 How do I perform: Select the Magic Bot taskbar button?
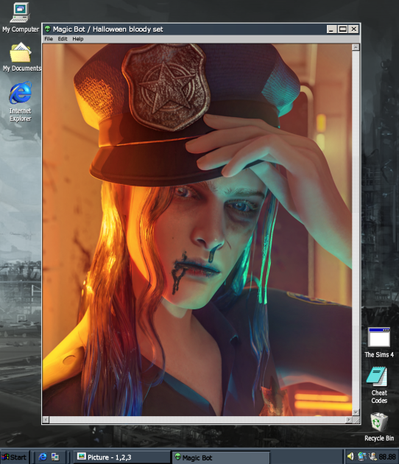click(x=221, y=457)
